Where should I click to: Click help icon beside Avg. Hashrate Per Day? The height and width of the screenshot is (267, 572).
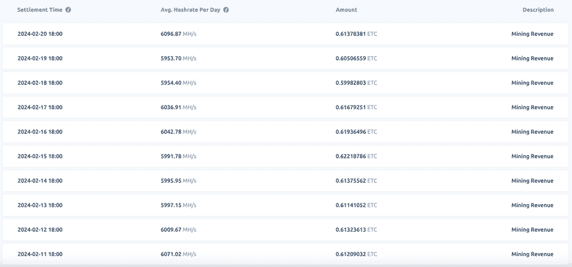(x=226, y=10)
